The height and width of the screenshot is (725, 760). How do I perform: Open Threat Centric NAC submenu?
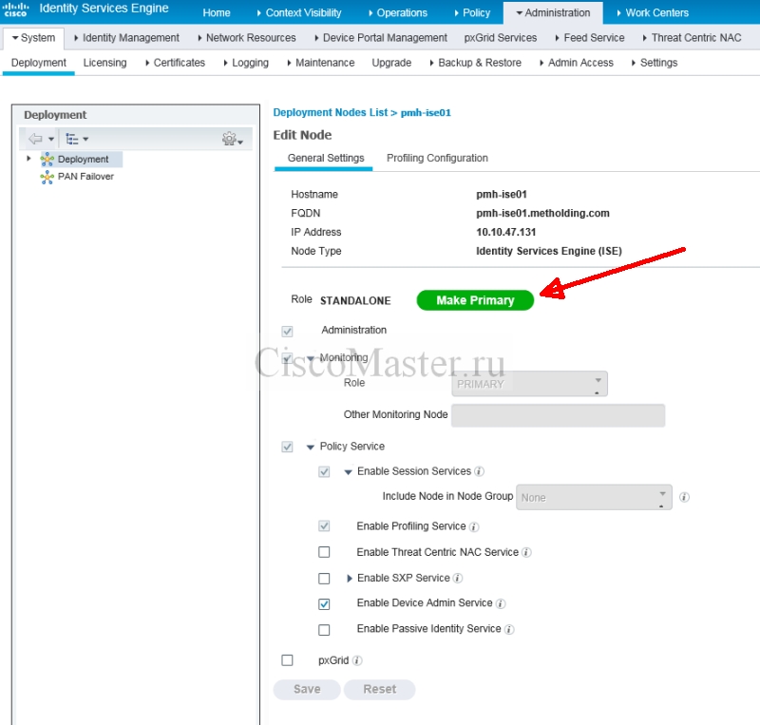(x=693, y=38)
